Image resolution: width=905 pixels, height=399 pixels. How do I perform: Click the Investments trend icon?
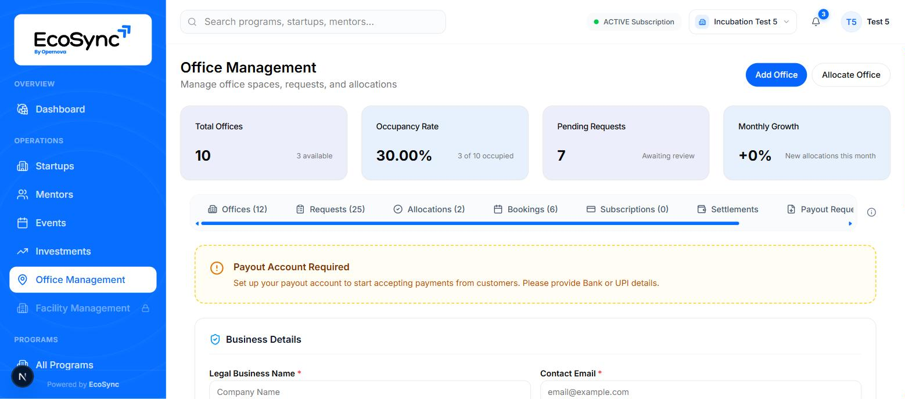(x=23, y=251)
